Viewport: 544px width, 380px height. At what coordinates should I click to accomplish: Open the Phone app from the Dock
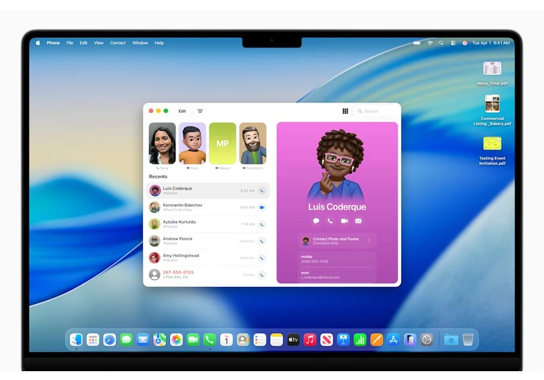(x=209, y=340)
